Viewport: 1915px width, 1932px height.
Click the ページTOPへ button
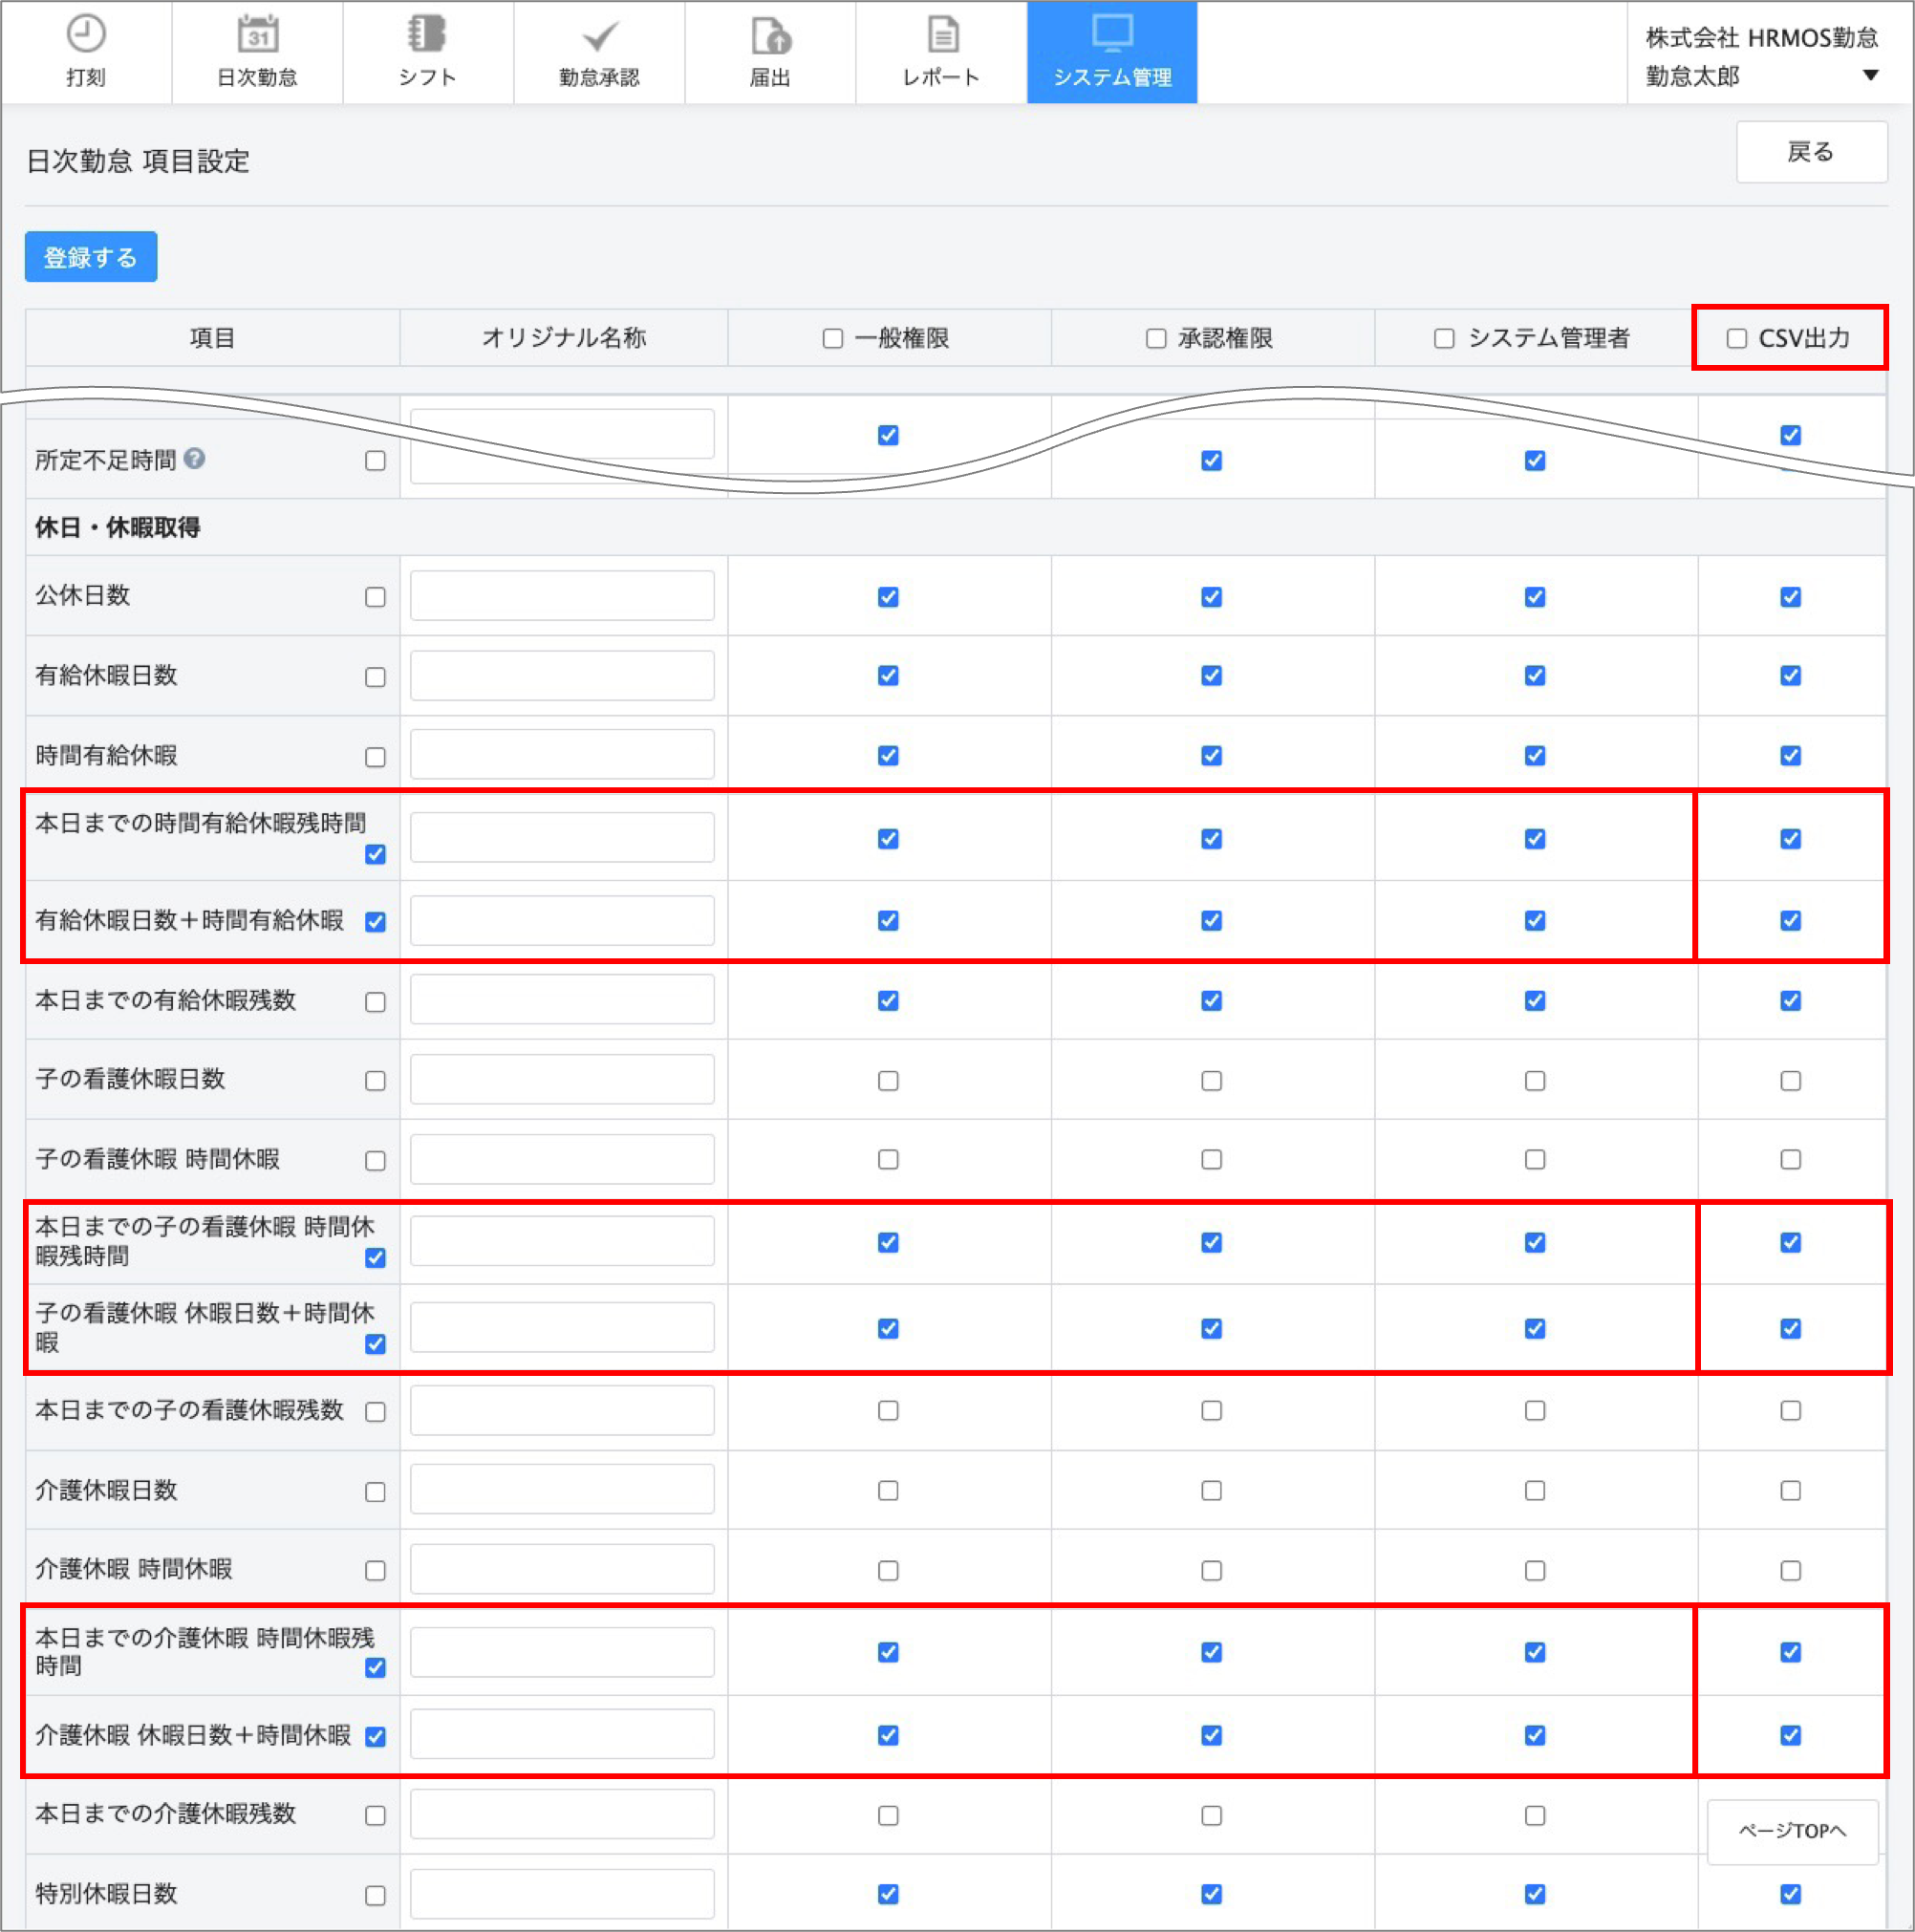1792,1830
